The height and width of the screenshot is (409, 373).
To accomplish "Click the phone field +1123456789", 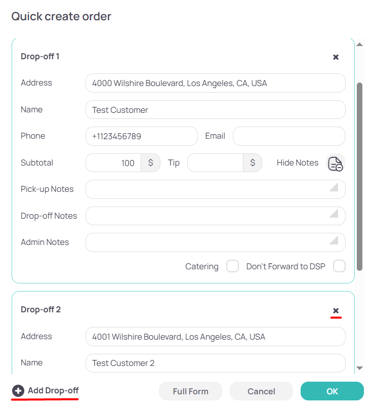I will (x=142, y=136).
